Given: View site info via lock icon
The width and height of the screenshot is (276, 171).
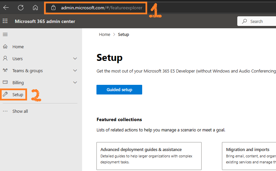Looking at the screenshot, I should click(53, 8).
